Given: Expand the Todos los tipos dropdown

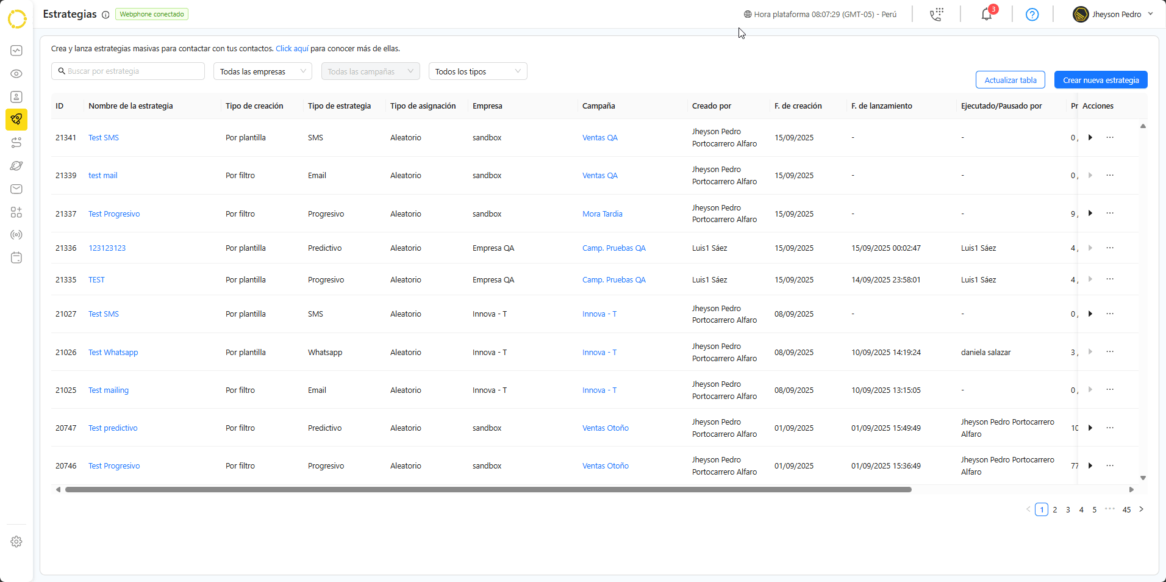Looking at the screenshot, I should (477, 71).
